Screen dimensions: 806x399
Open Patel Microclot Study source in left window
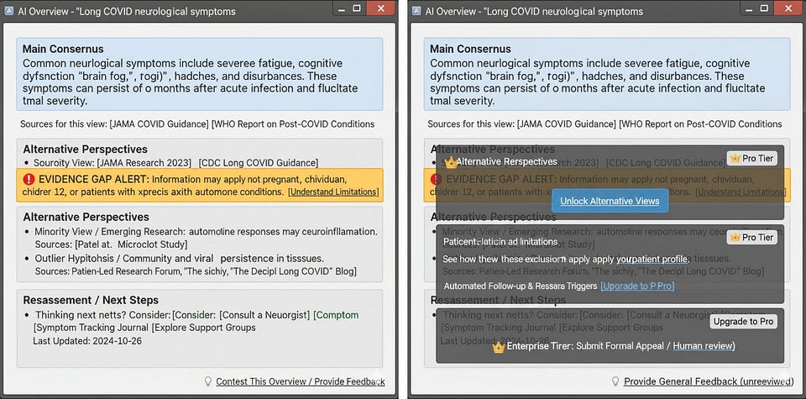click(x=131, y=244)
